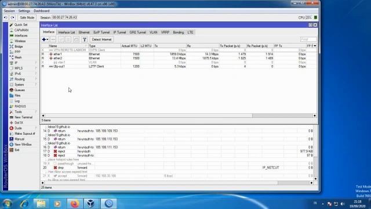This screenshot has height=209, width=371.
Task: Open Files in the sidebar
Action: click(x=17, y=95)
